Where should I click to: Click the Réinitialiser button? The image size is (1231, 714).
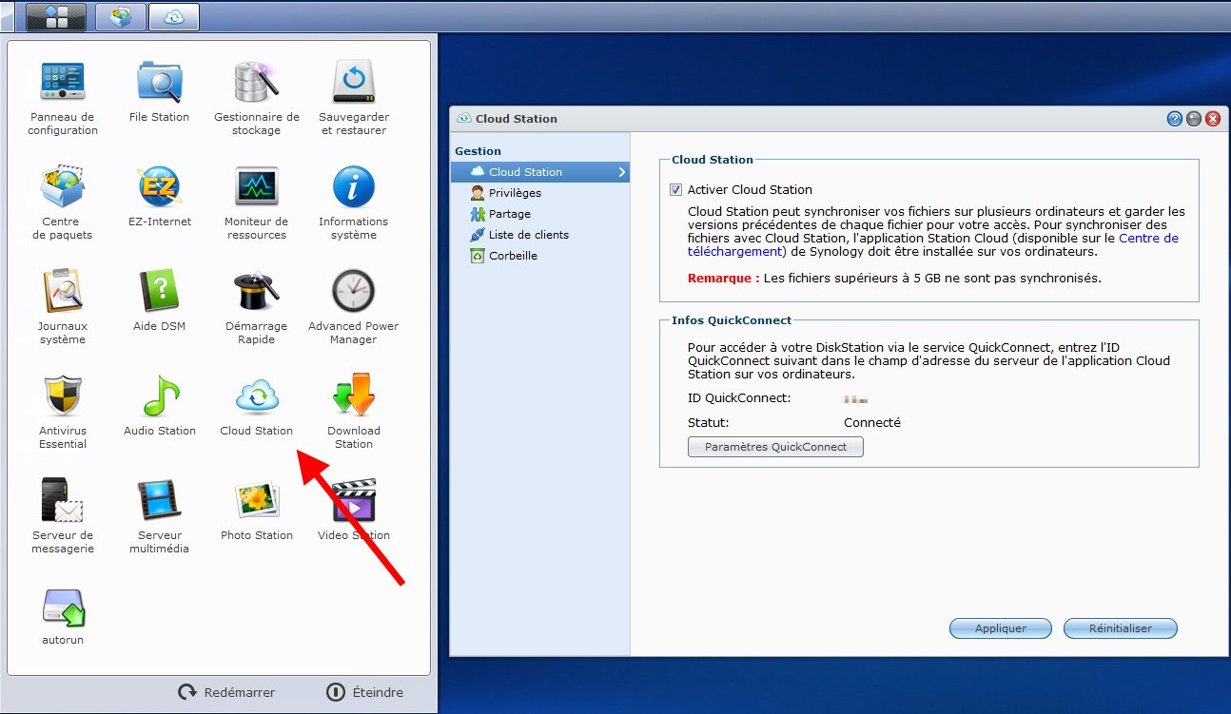tap(1121, 628)
